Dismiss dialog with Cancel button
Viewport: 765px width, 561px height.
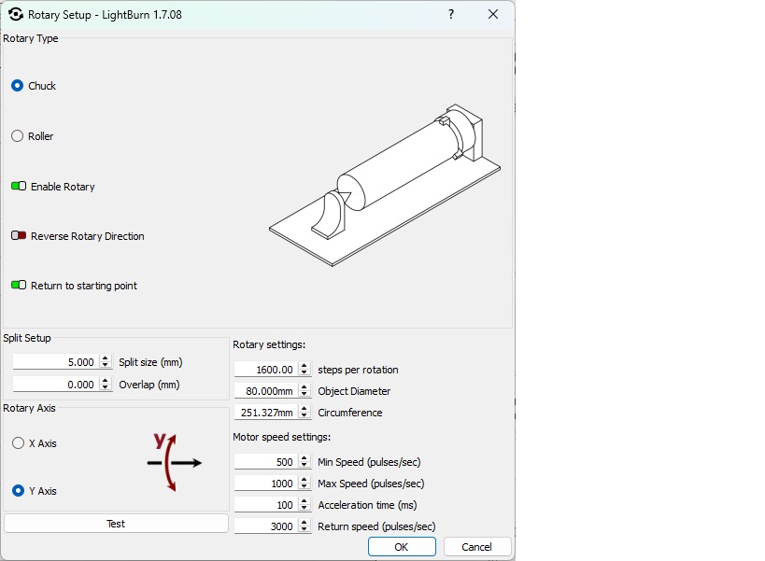click(x=476, y=547)
